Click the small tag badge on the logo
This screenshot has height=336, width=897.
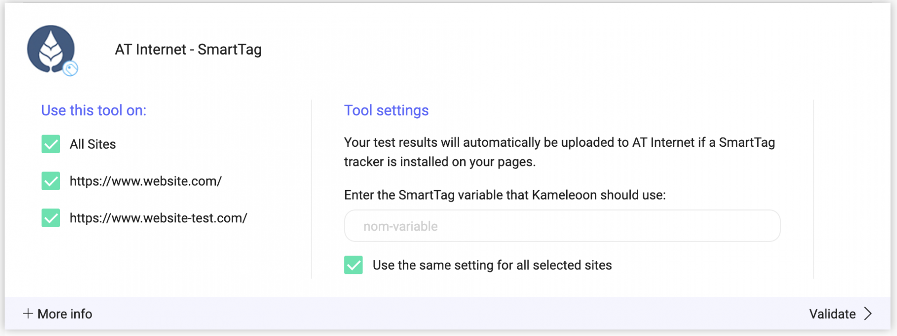pos(71,69)
